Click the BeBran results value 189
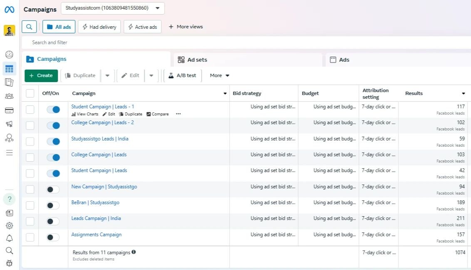The image size is (471, 270). pyautogui.click(x=461, y=202)
